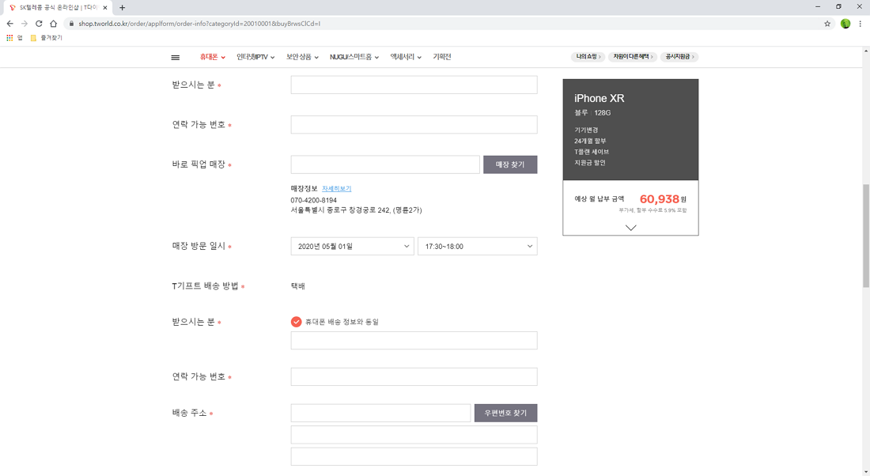Open Chrome profile avatar
870x476 pixels.
[x=845, y=23]
